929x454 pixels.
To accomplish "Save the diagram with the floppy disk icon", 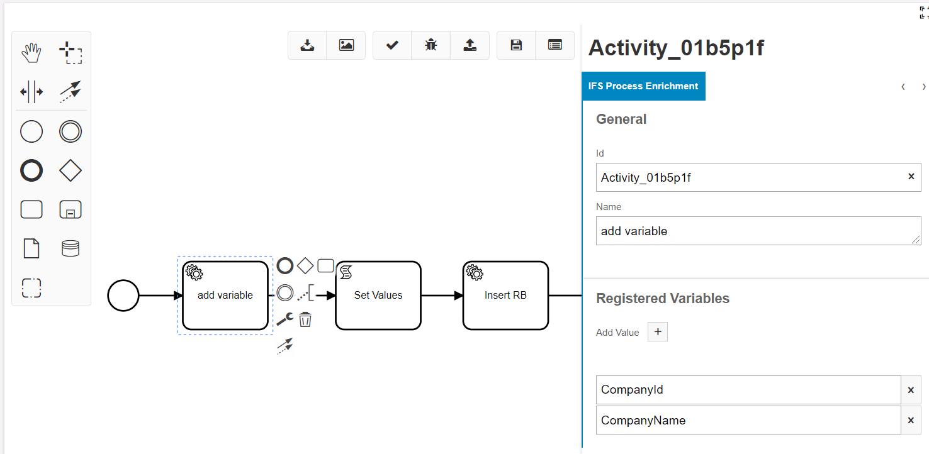I will 515,45.
